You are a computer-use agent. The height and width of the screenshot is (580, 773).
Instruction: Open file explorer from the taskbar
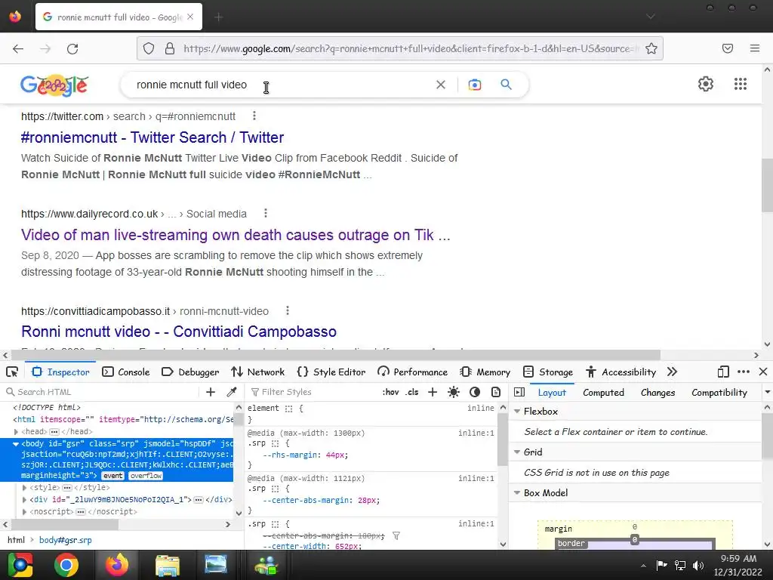[167, 565]
